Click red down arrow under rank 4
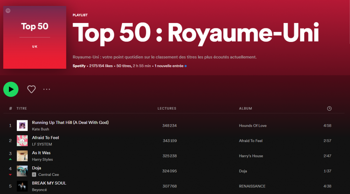Screen dimensions: 350x194 (10, 175)
